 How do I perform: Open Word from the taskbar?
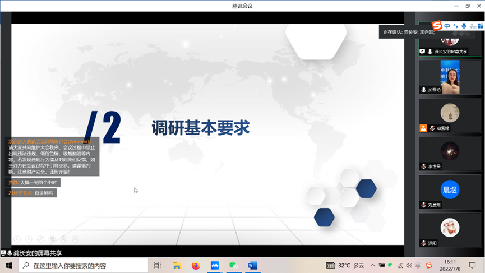tap(253, 266)
